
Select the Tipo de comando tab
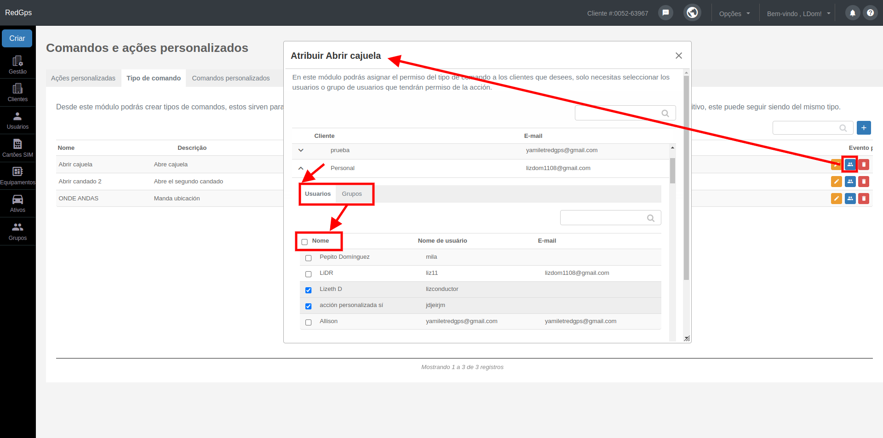pyautogui.click(x=154, y=78)
